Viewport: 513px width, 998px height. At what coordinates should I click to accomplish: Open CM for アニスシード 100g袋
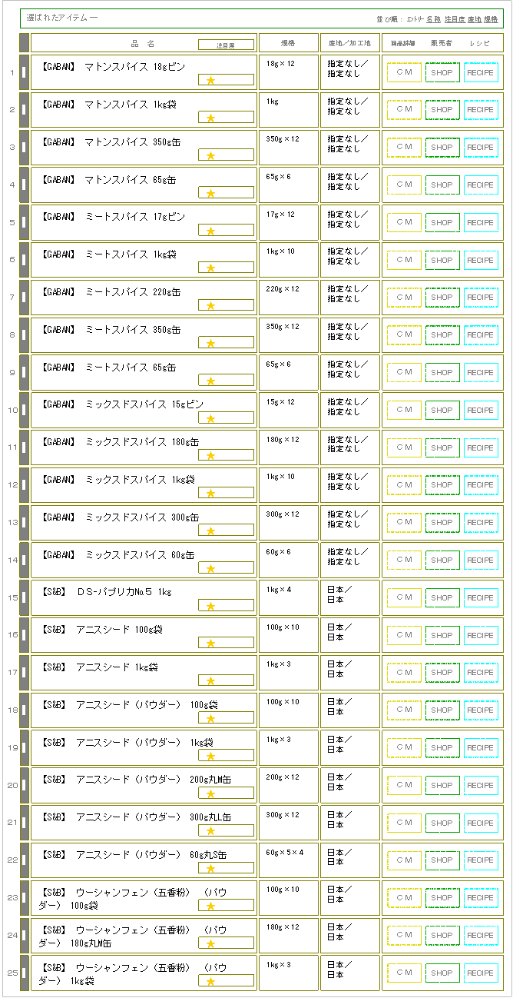404,635
